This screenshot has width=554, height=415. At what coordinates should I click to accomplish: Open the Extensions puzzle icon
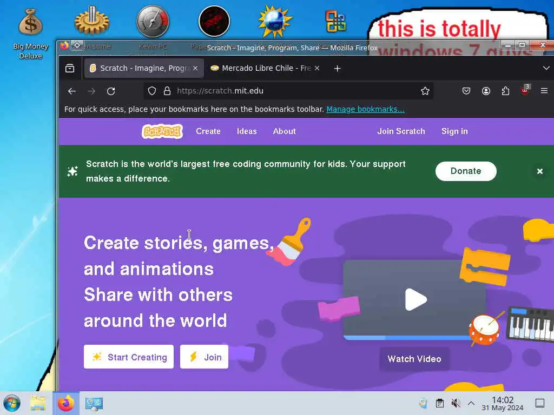coord(506,91)
